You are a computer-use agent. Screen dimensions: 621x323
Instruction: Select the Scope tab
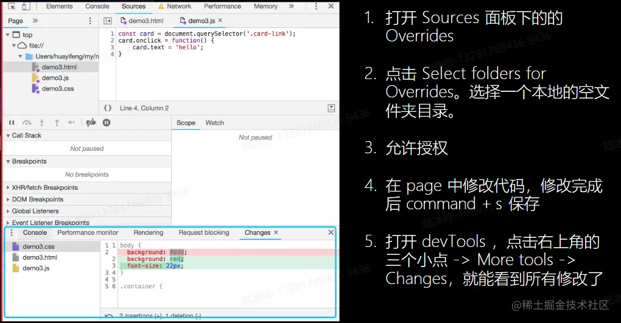point(186,123)
